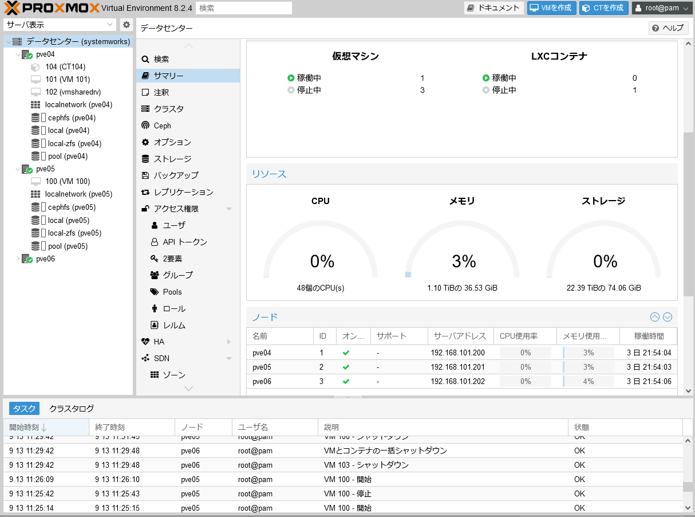The image size is (695, 517).
Task: Click the gear icon next to オプション
Action: tap(145, 142)
